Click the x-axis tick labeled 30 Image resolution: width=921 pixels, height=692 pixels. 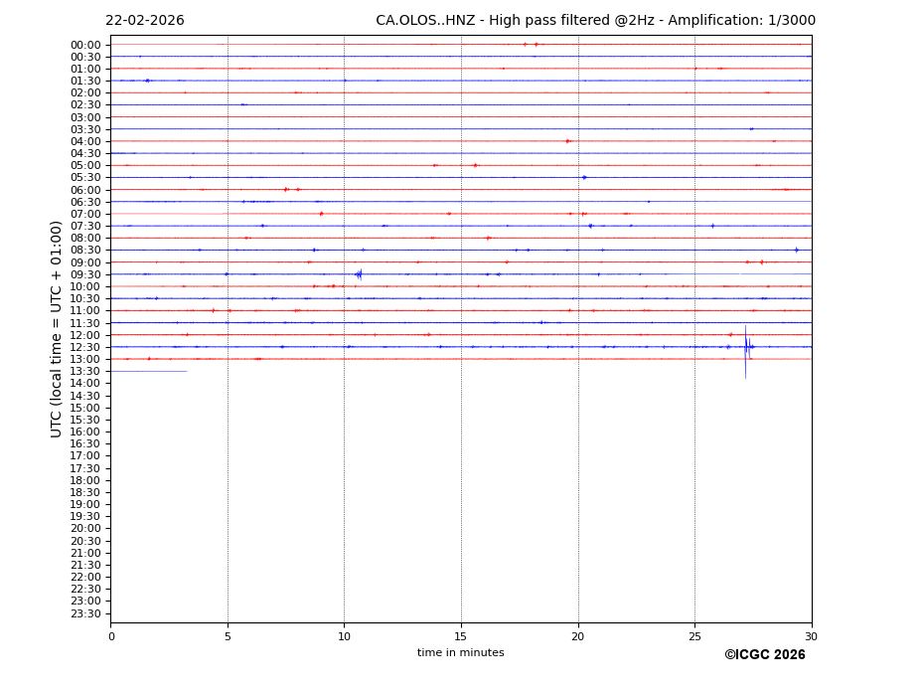(x=811, y=636)
